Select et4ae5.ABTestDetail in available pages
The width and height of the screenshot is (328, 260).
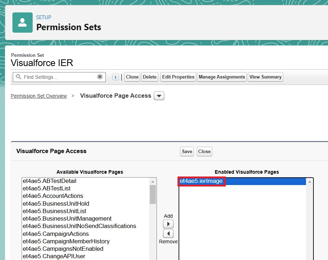pyautogui.click(x=85, y=181)
